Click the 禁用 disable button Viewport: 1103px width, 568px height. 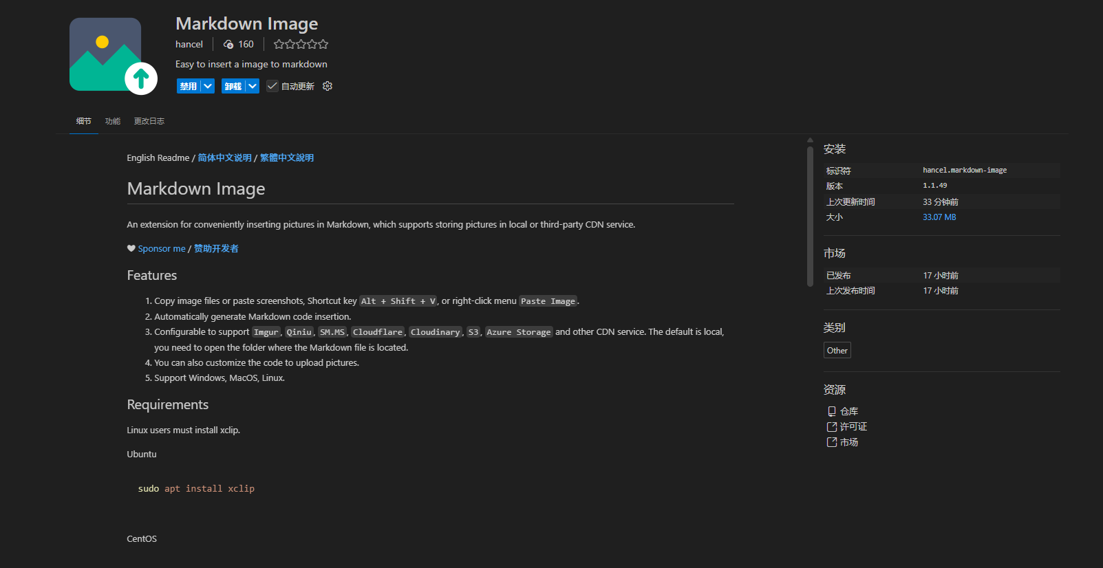(189, 86)
